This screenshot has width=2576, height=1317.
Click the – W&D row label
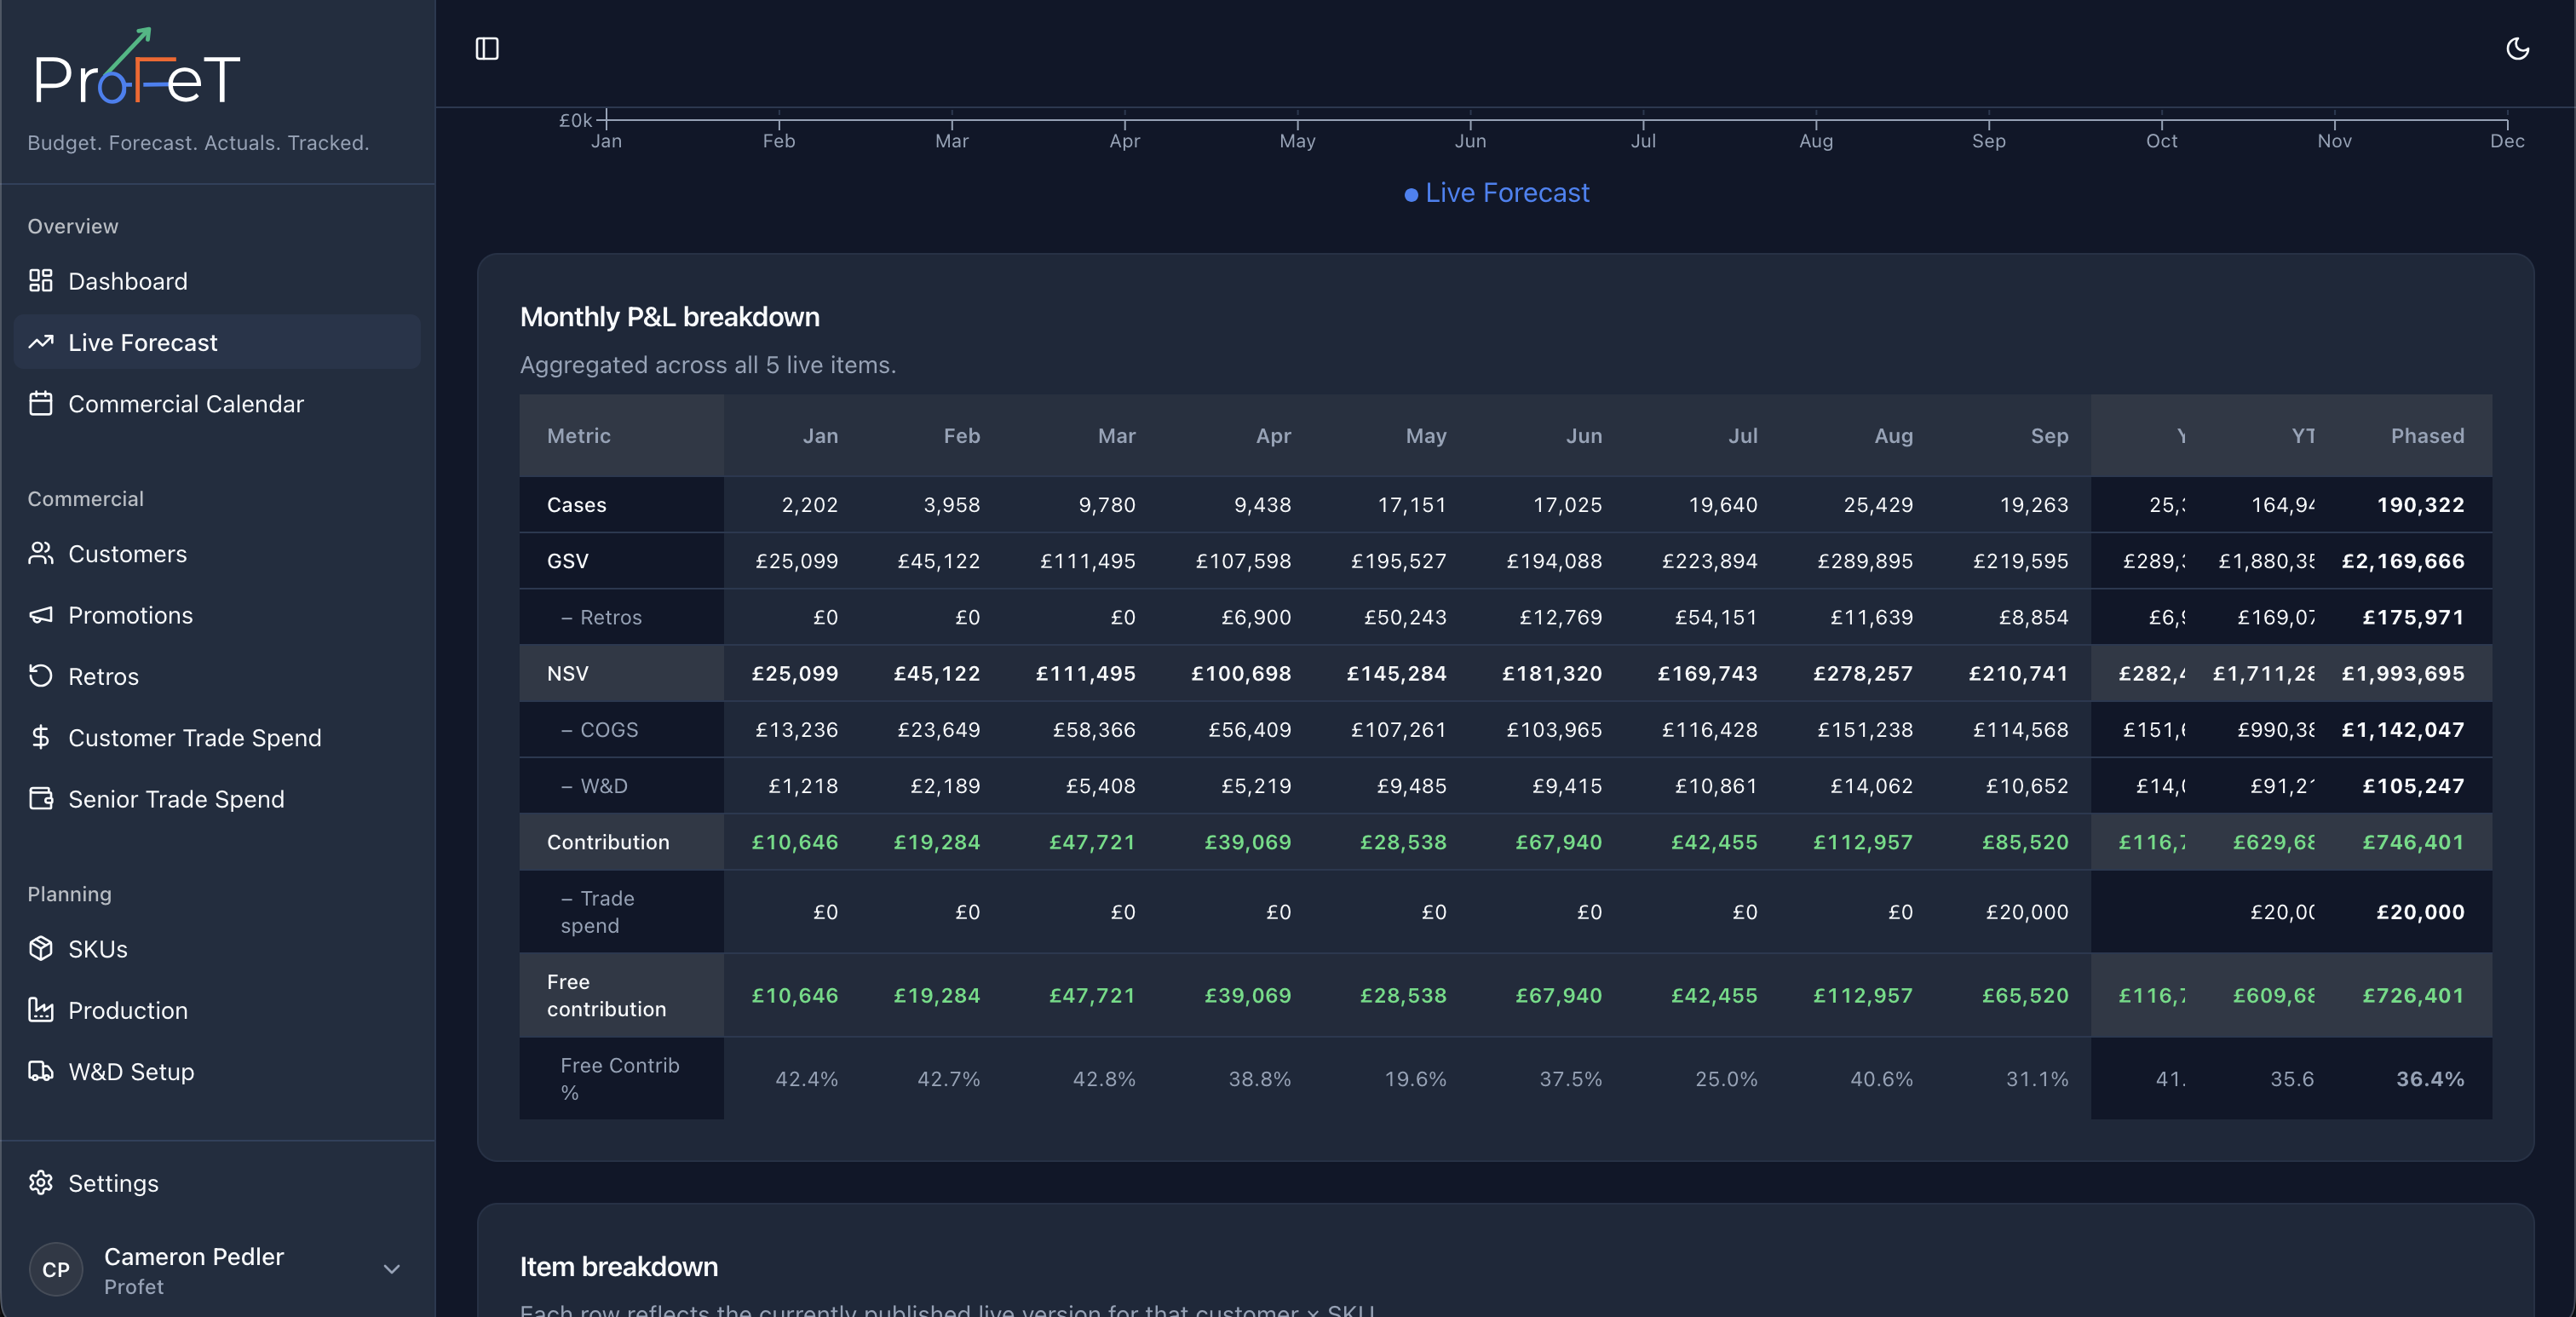[594, 785]
